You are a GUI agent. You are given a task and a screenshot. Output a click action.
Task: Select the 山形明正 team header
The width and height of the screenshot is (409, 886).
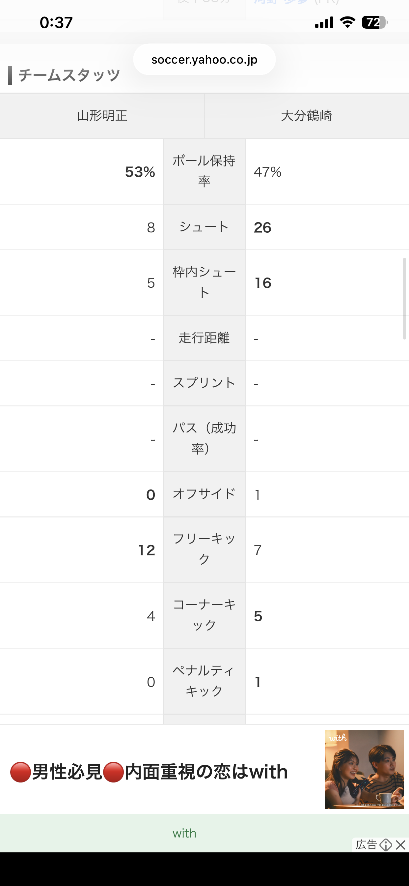point(102,116)
